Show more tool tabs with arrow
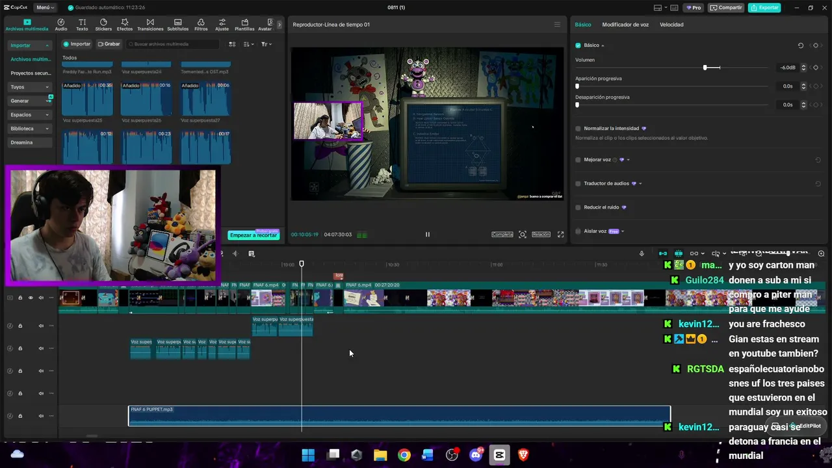The image size is (832, 468). 279,25
